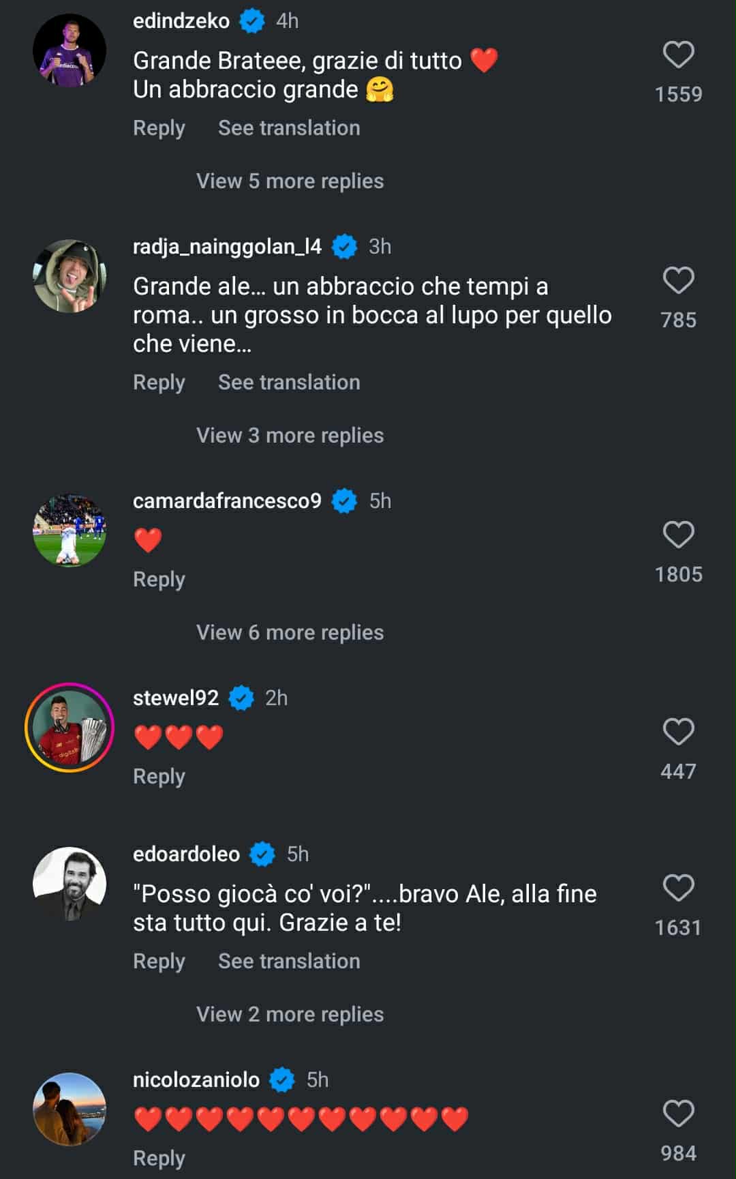The width and height of the screenshot is (736, 1179).
Task: Tap the heart on camardafrancesco9's comment
Action: point(678,535)
